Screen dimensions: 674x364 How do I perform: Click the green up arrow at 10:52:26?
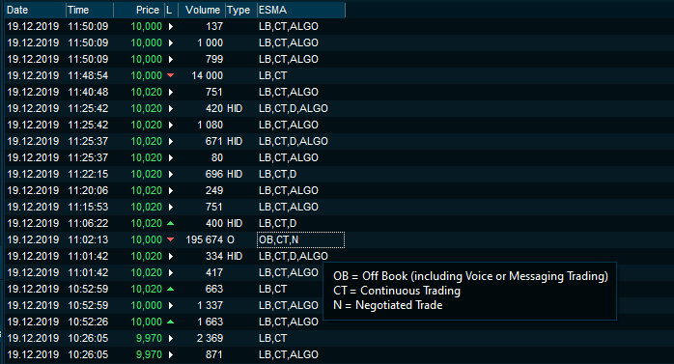[170, 322]
